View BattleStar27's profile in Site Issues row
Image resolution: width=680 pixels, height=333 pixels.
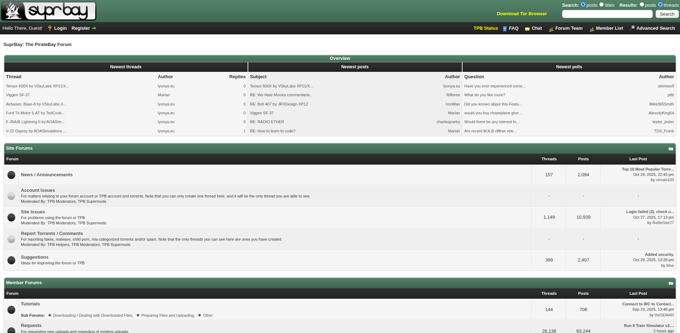[663, 223]
